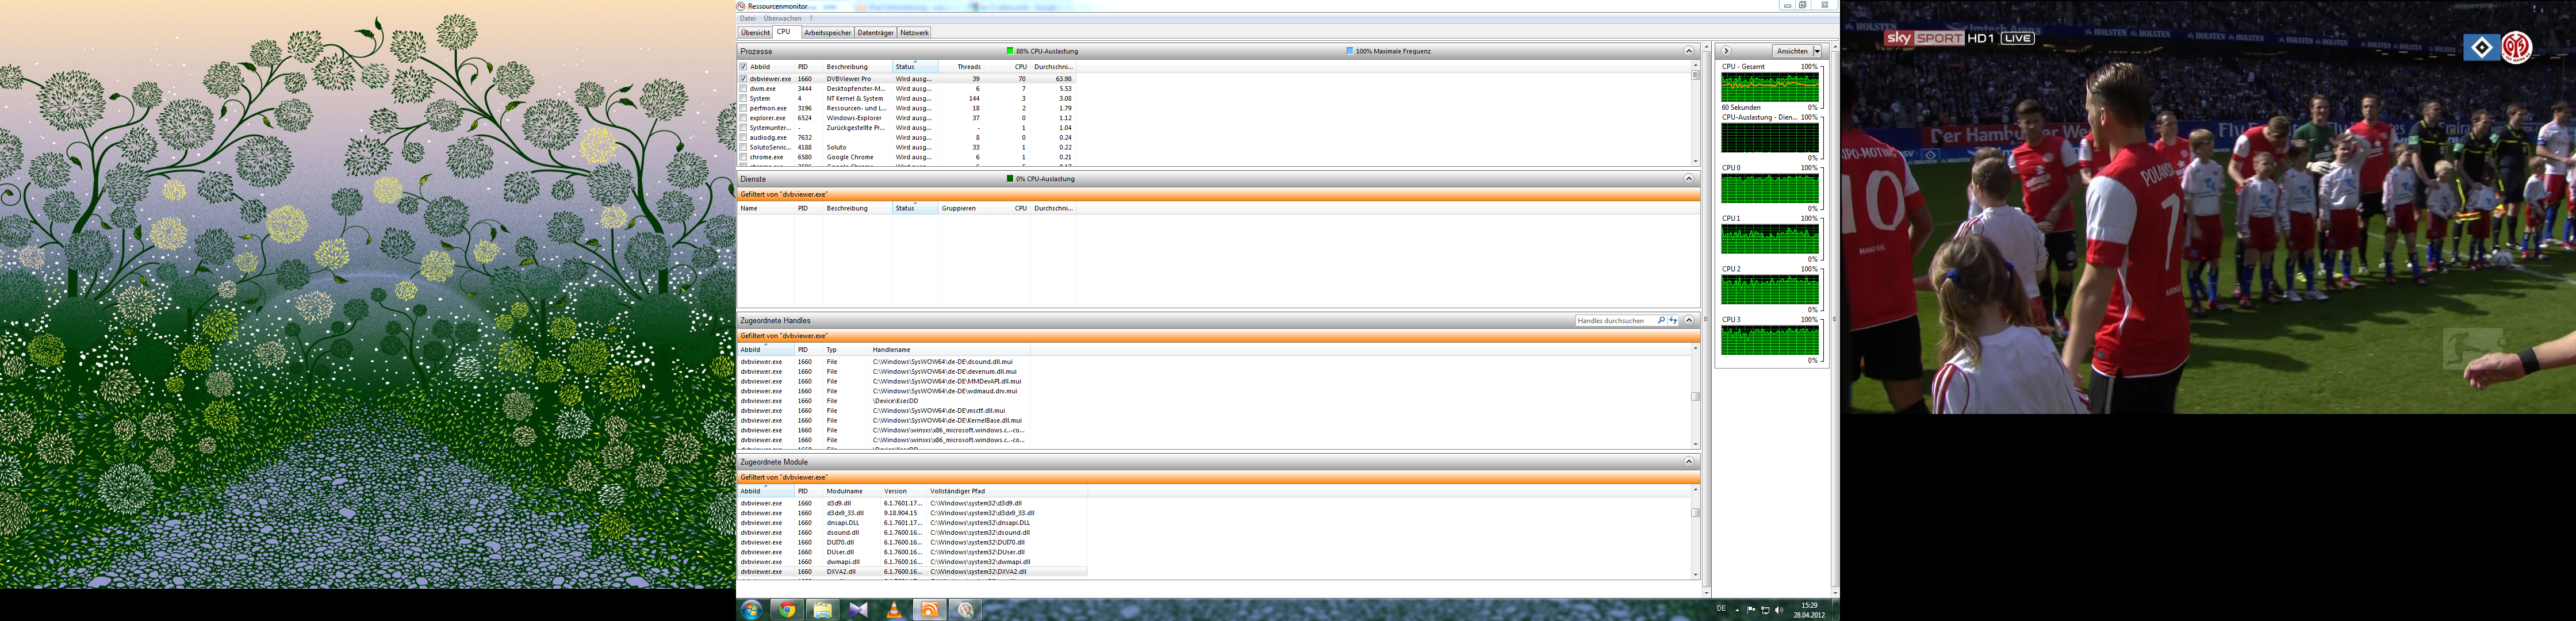Uncheck the dvbviewer.exe process checkbox
This screenshot has width=2576, height=621.
coord(743,78)
